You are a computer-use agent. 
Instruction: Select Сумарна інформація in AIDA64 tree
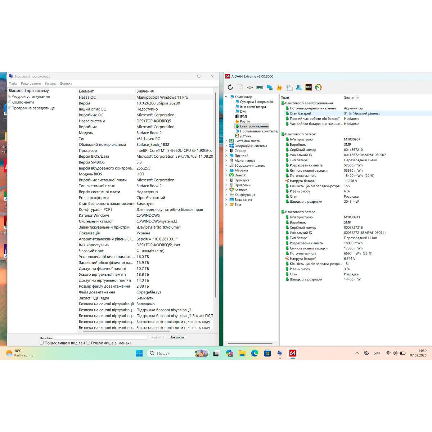256,102
